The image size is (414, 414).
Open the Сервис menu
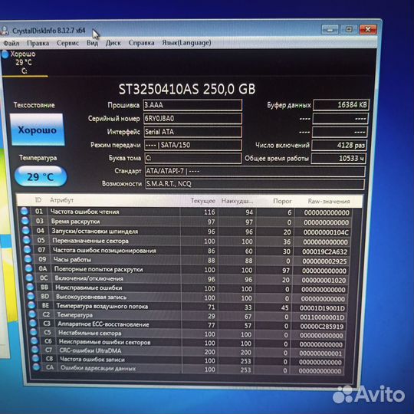point(68,43)
